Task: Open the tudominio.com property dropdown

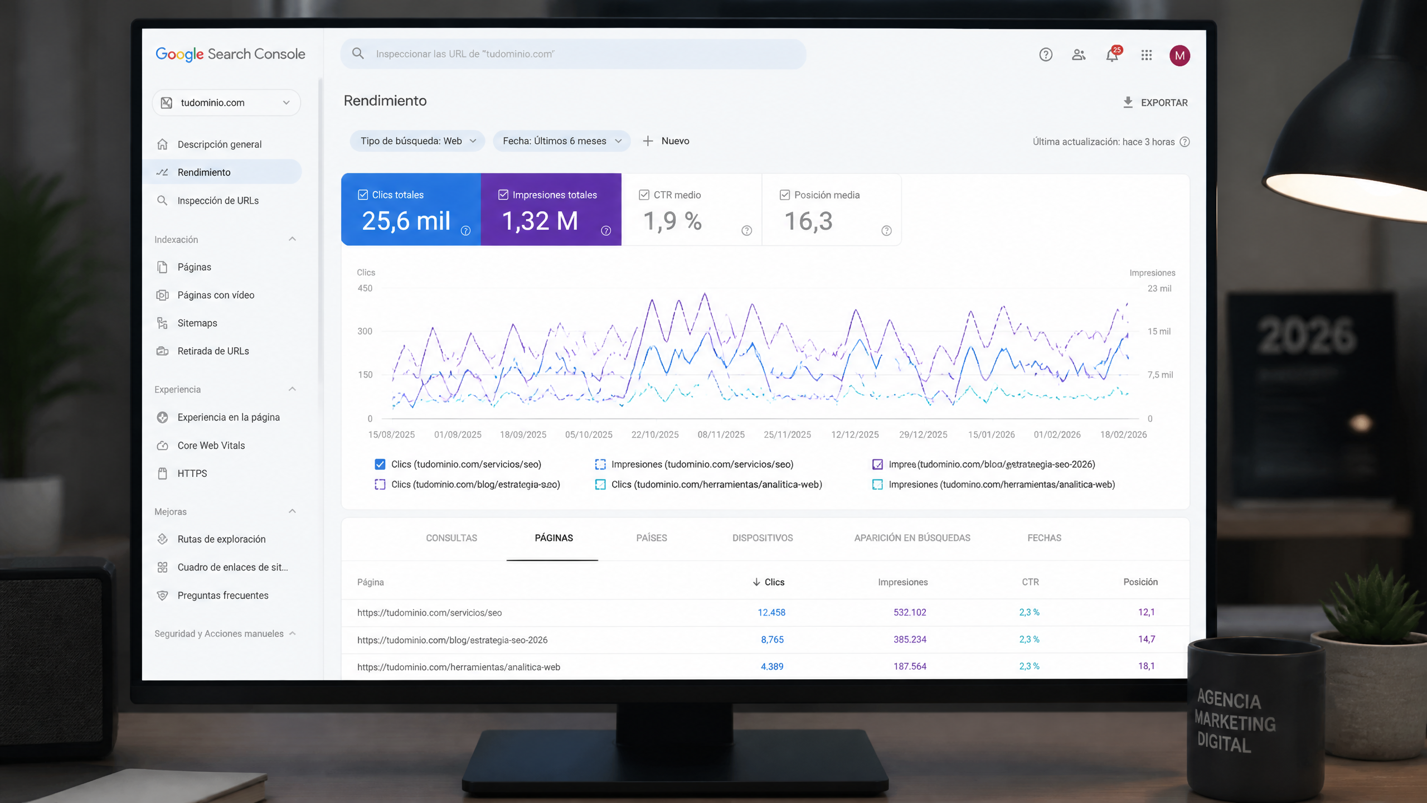Action: pyautogui.click(x=226, y=103)
